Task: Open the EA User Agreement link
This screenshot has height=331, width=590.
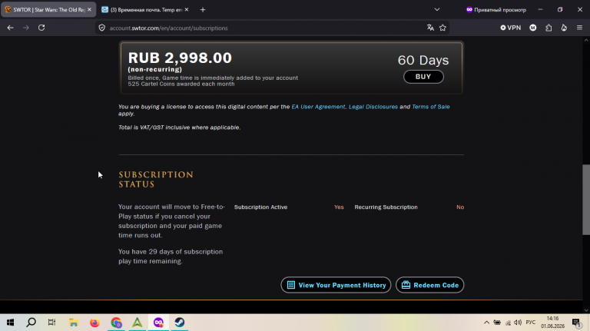Action: tap(318, 107)
